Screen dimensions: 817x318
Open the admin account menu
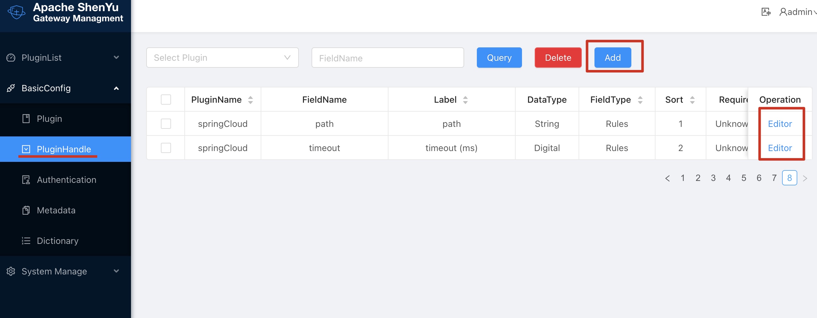(796, 11)
